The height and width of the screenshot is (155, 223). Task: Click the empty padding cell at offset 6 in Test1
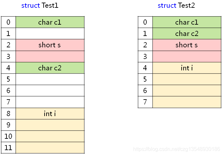pos(50,90)
